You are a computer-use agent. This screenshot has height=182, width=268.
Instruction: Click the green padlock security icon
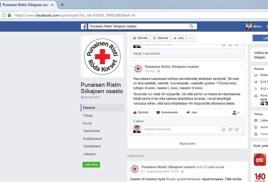tap(9, 15)
